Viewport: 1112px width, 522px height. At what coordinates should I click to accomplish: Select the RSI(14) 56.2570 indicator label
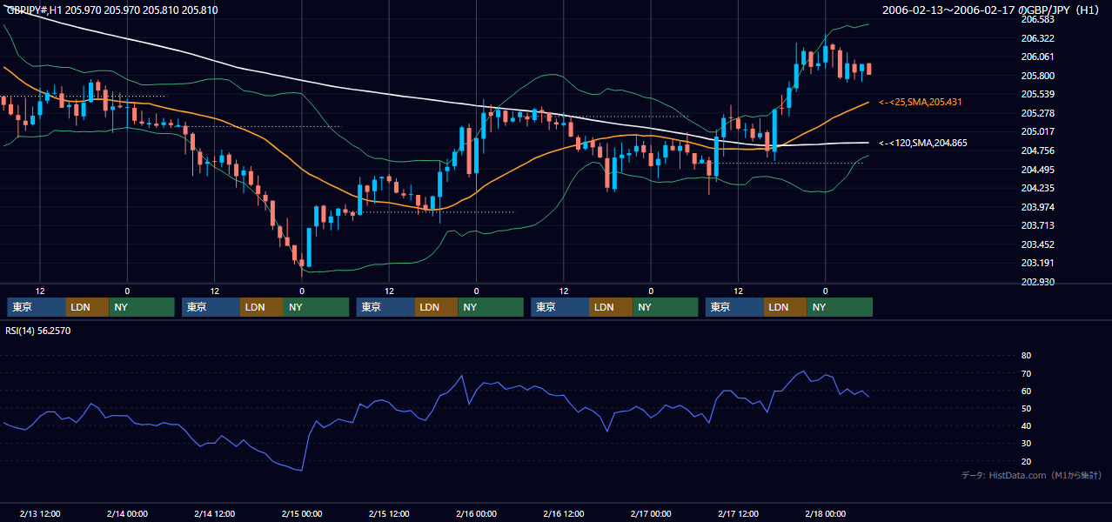coord(38,331)
